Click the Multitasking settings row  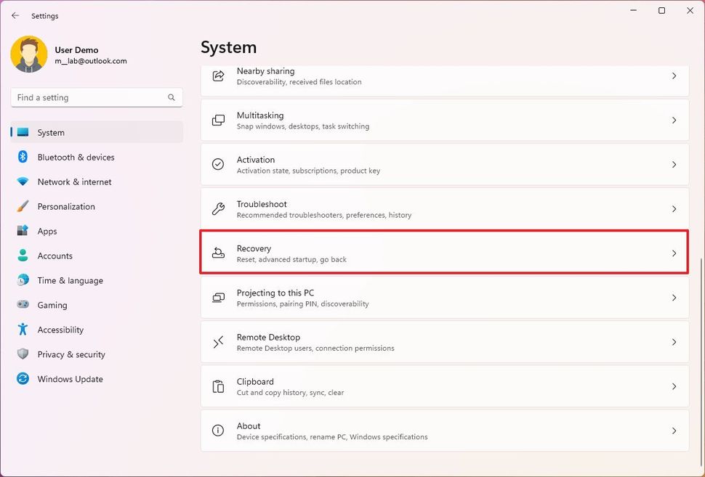point(445,120)
